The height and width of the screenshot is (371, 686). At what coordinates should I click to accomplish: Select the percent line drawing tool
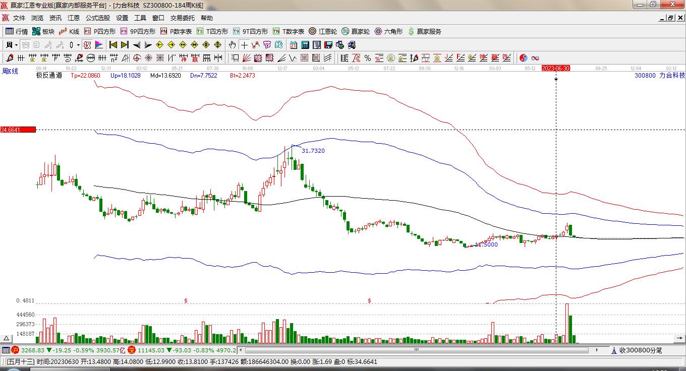coord(368,58)
